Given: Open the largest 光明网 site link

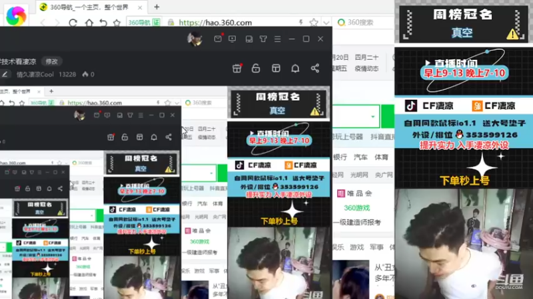Looking at the screenshot, I should 359,175.
